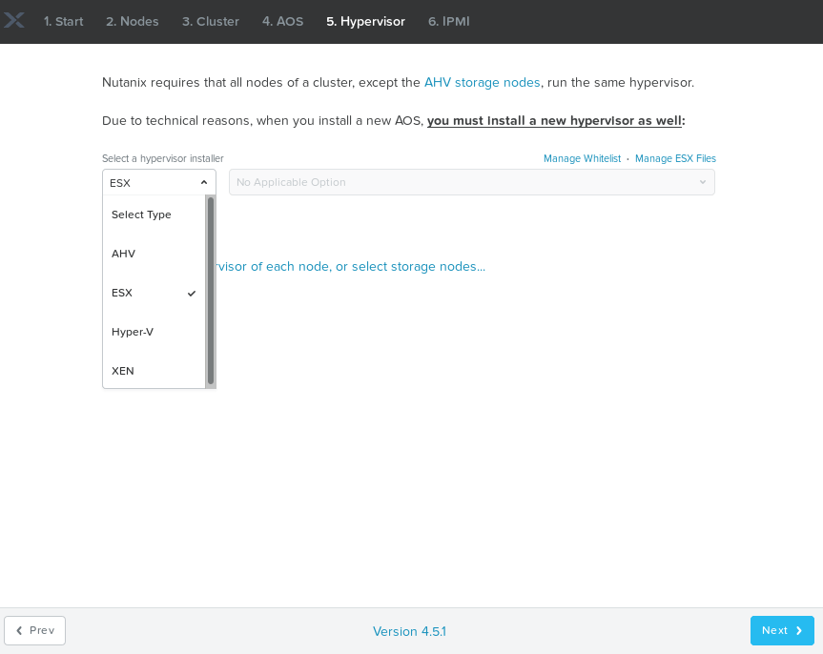Viewport: 823px width, 654px height.
Task: Click the Manage Whitelist link
Action: [x=582, y=158]
